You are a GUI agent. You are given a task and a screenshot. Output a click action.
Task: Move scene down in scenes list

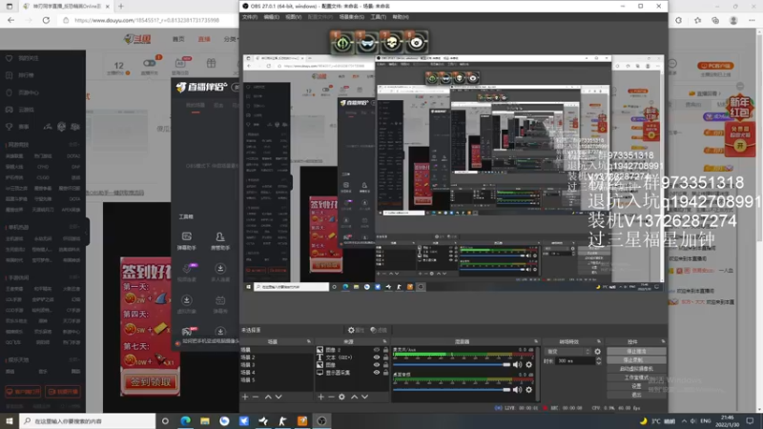(x=278, y=397)
